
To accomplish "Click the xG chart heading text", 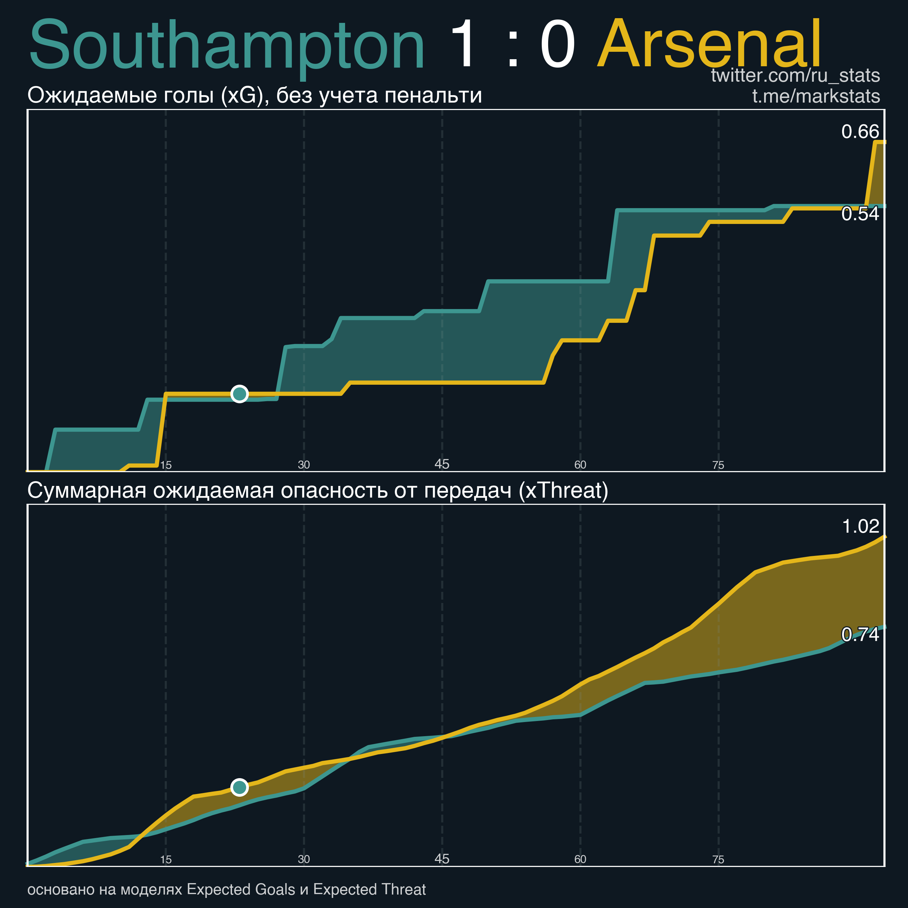I will click(x=255, y=96).
